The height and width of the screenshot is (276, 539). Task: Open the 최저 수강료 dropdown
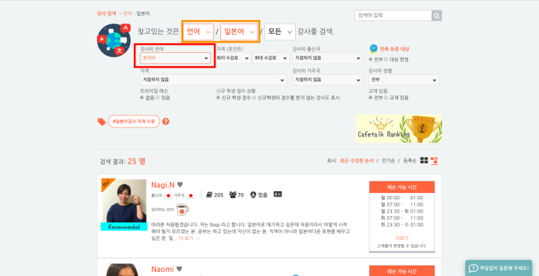(x=234, y=58)
